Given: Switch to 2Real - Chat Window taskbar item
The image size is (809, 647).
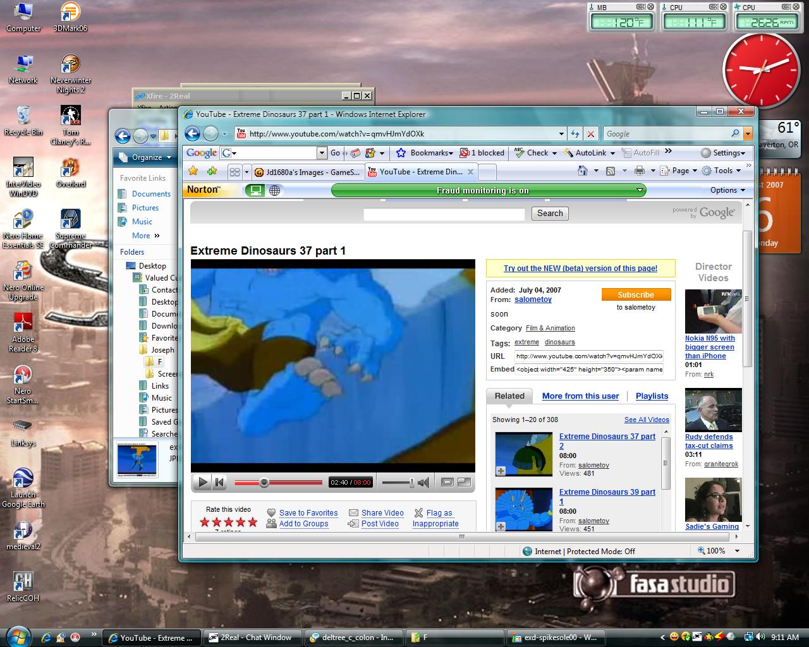Looking at the screenshot, I should [253, 638].
